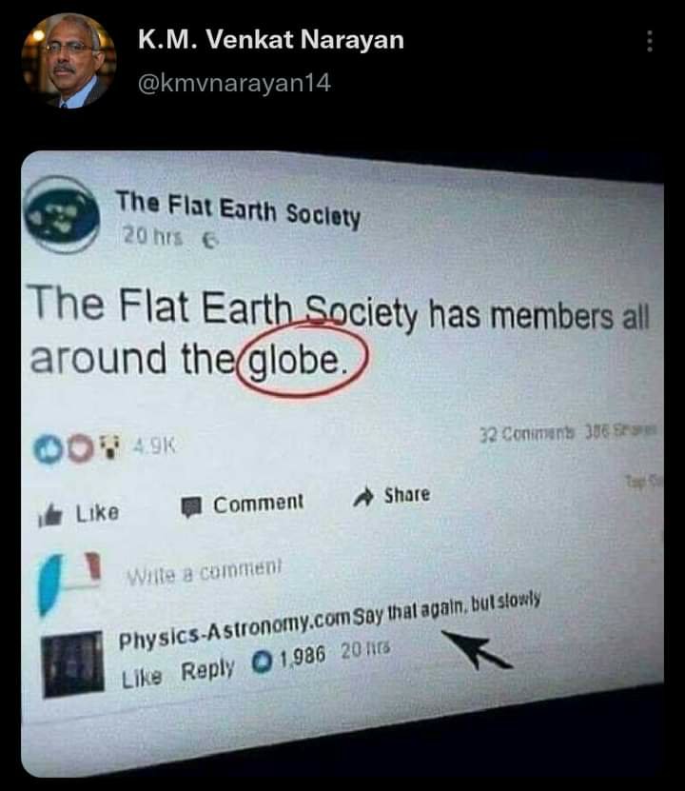Viewport: 685px width, 791px height.
Task: Open K.M. Venkat Narayan's profile picture
Action: [x=68, y=61]
